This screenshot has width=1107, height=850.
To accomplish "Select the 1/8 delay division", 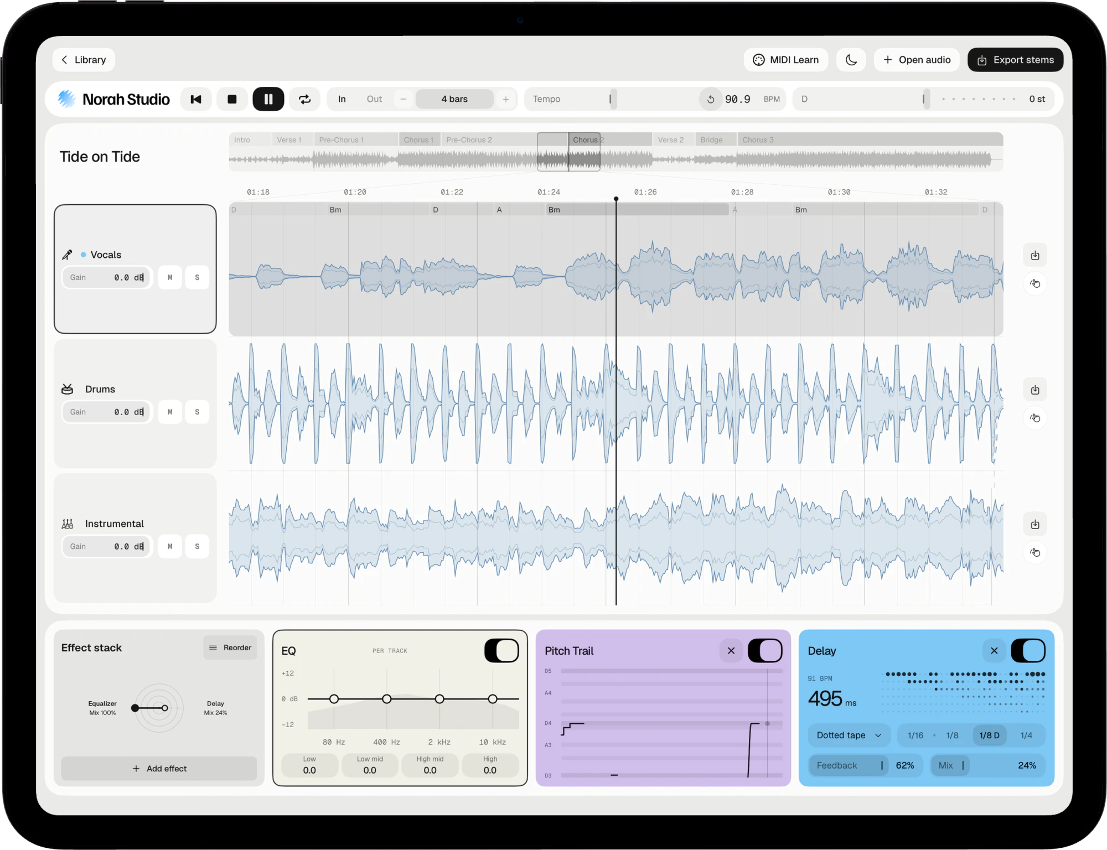I will tap(952, 735).
